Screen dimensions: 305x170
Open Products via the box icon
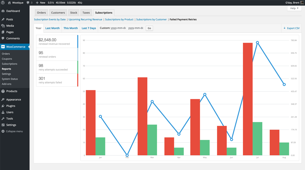click(x=3, y=91)
